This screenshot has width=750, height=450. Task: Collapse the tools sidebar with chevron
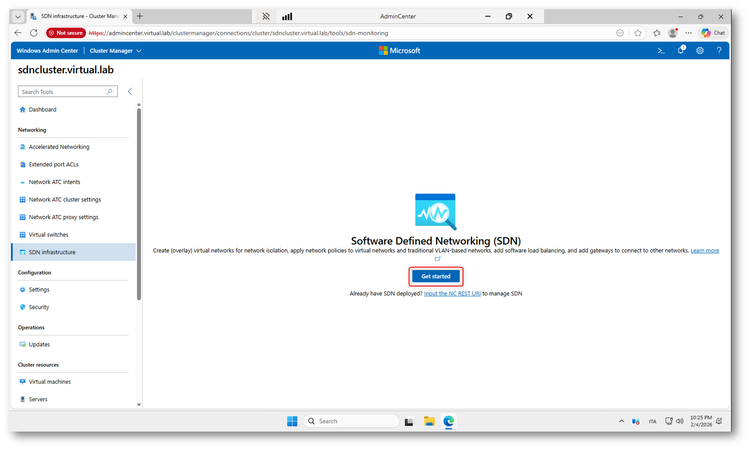130,91
